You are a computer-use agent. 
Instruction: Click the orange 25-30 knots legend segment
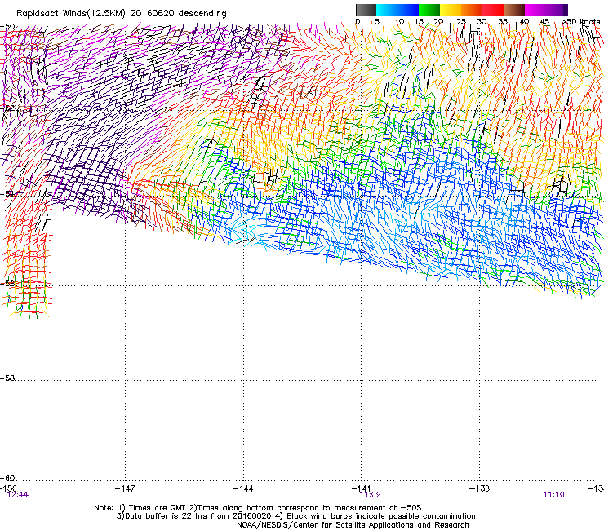coord(472,10)
